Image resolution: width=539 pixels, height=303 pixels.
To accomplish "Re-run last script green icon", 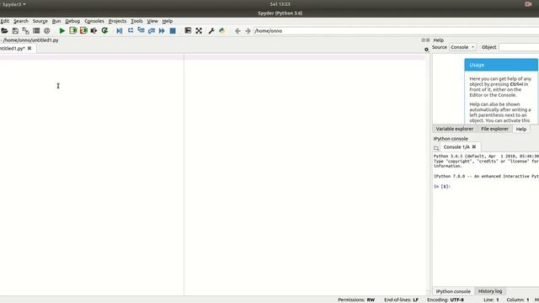I will [104, 31].
